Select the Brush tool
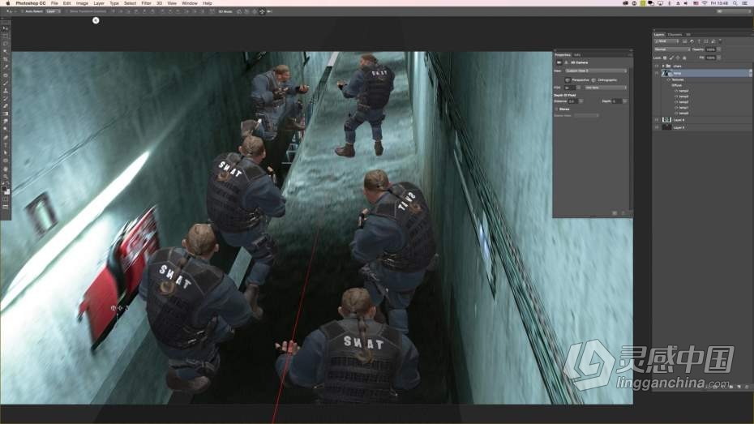The height and width of the screenshot is (424, 754). coord(6,84)
